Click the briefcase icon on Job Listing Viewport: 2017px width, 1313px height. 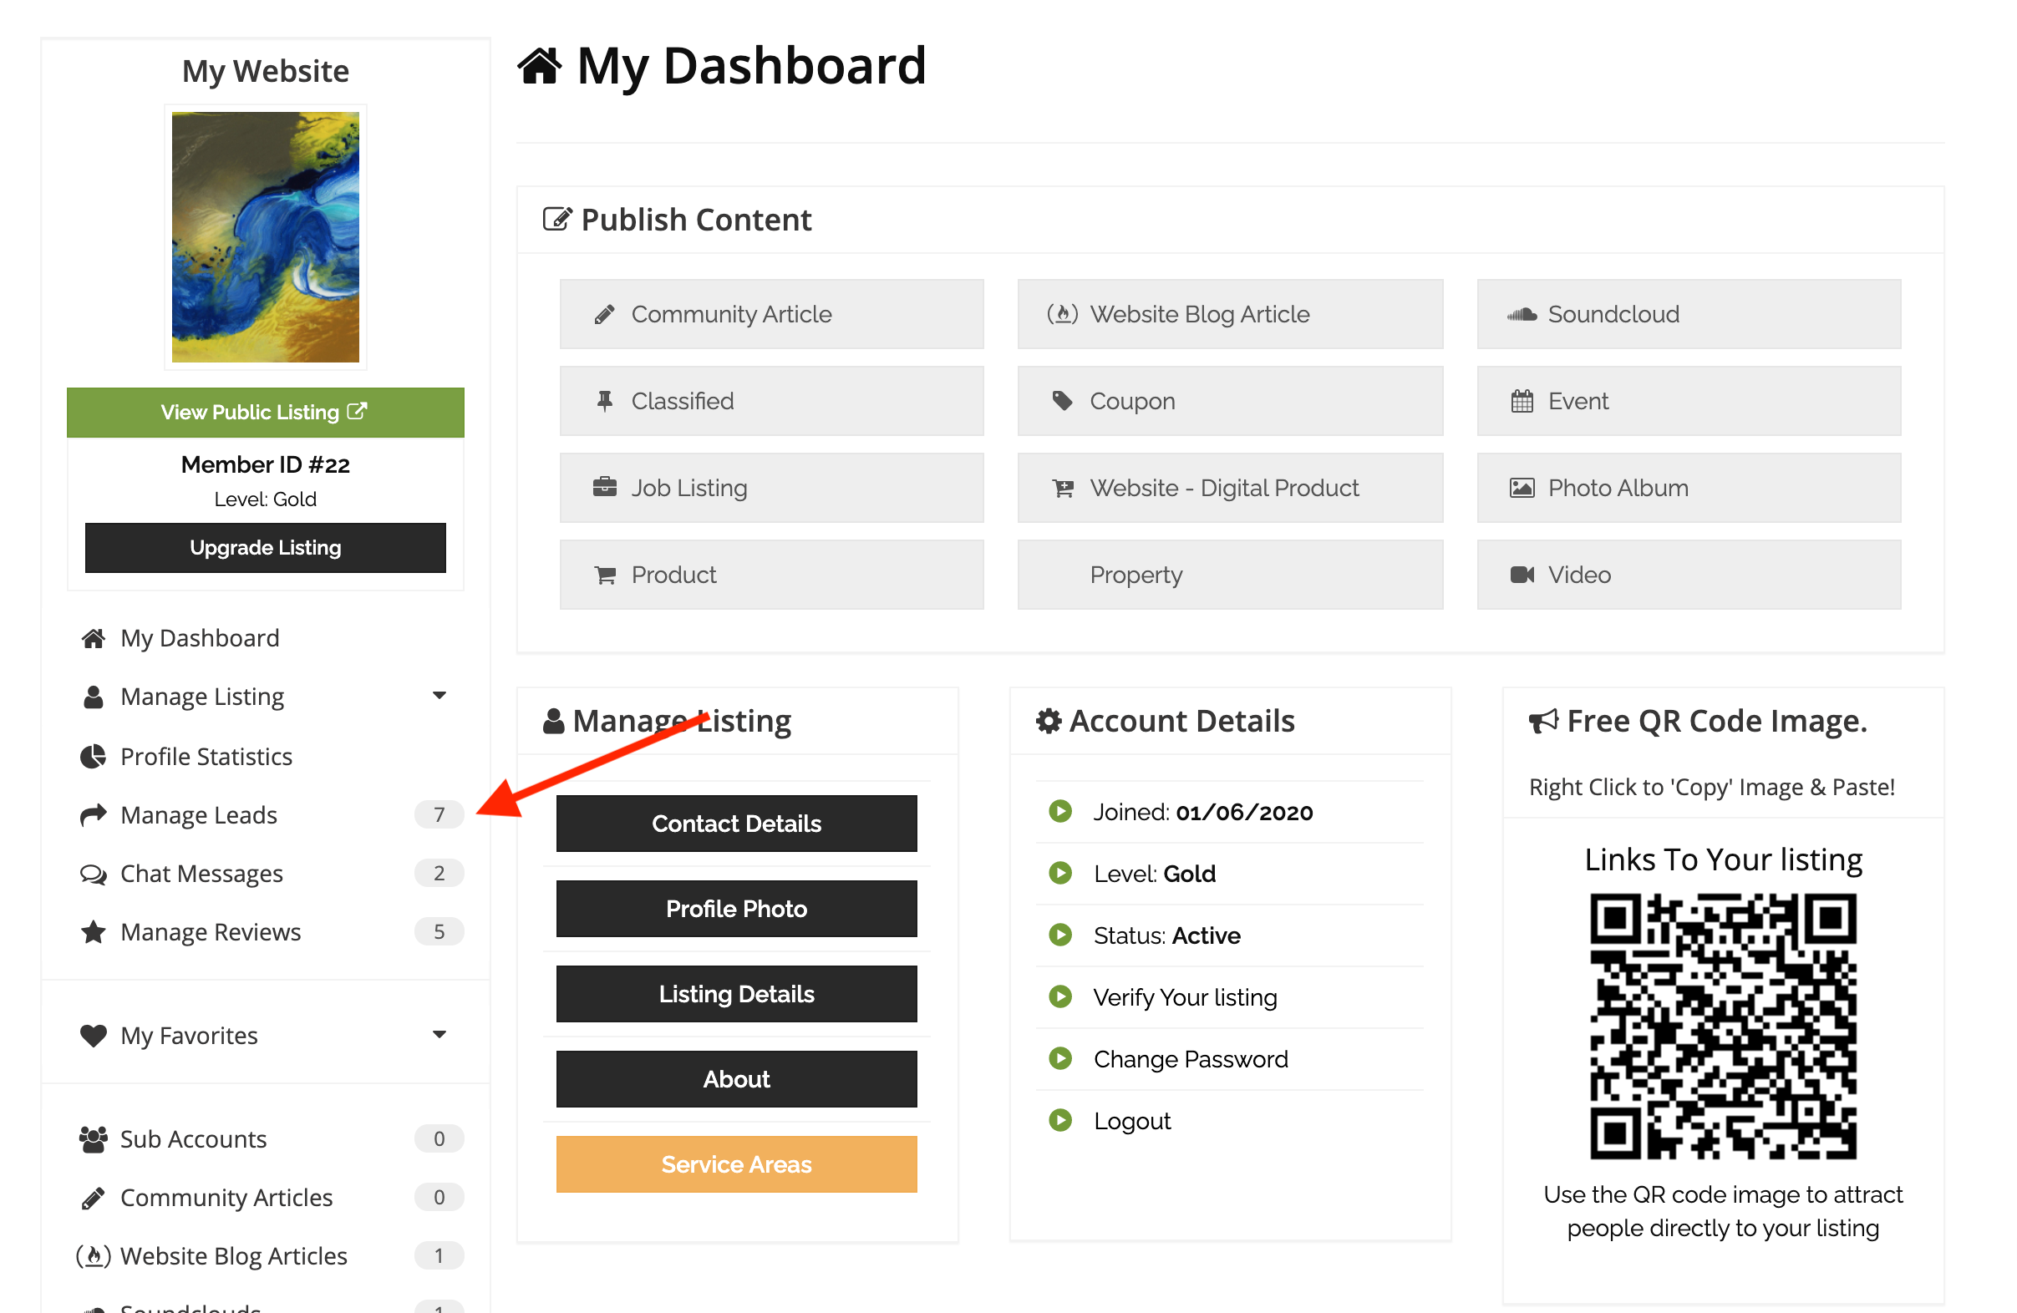click(x=605, y=489)
